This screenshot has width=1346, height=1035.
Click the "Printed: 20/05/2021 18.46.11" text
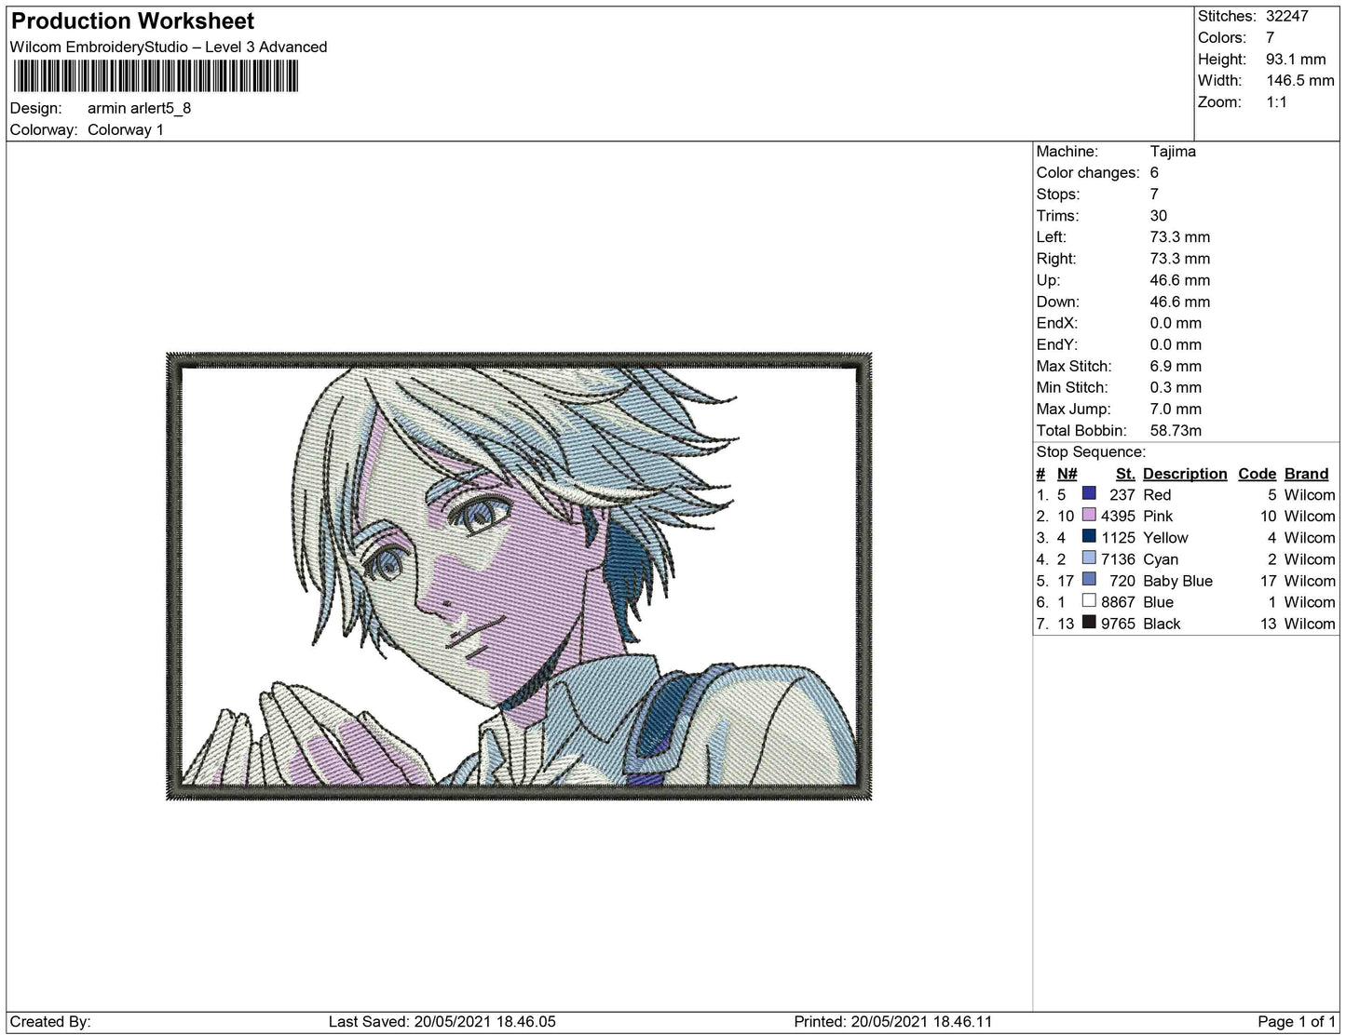(893, 1021)
